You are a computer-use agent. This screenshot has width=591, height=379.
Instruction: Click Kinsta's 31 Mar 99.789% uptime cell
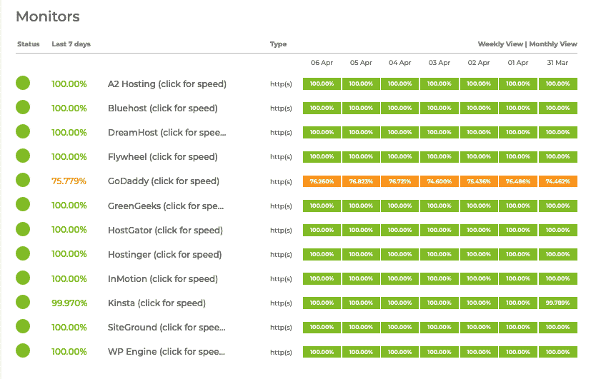[557, 303]
